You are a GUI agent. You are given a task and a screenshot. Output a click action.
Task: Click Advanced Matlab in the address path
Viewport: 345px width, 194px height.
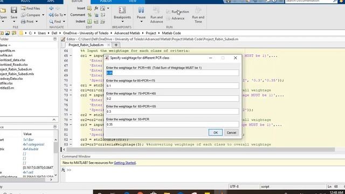127,33
